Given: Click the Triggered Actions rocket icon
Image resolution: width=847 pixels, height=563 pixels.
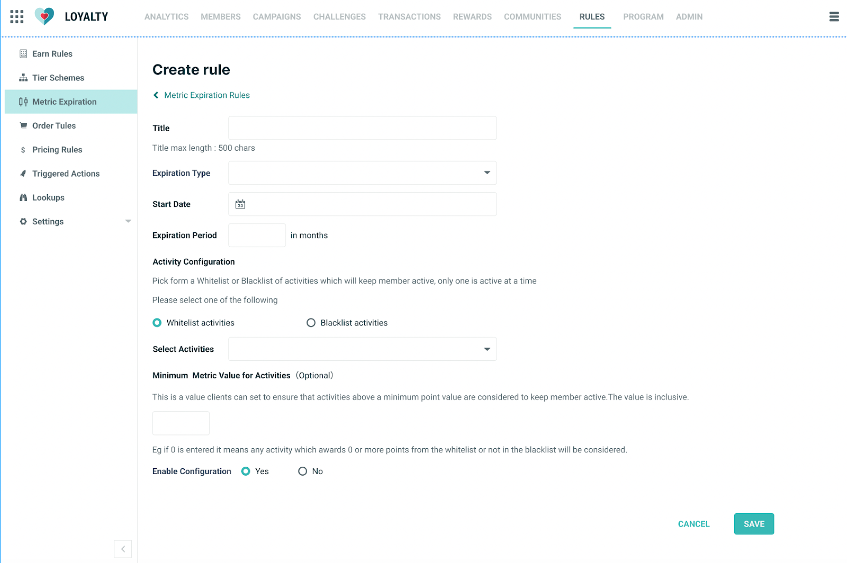Looking at the screenshot, I should [23, 174].
